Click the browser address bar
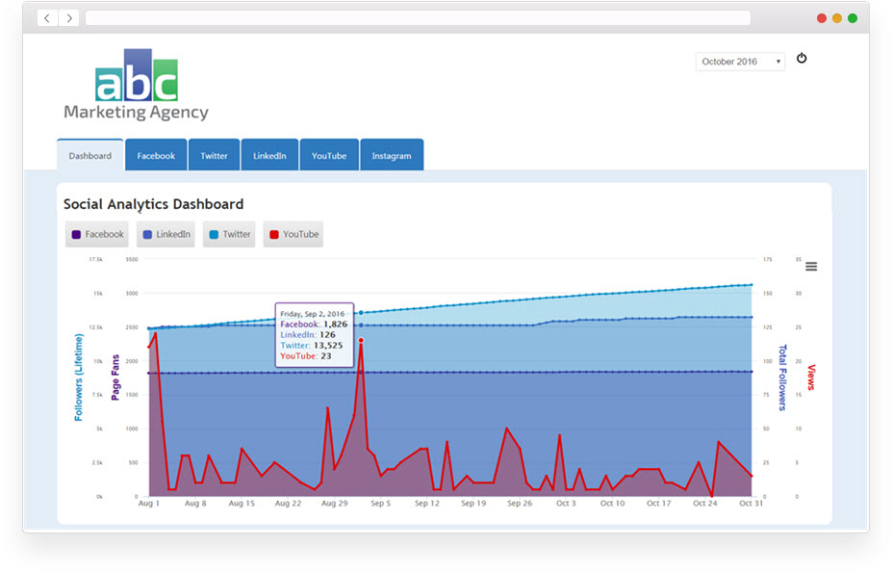The width and height of the screenshot is (892, 572). tap(418, 18)
